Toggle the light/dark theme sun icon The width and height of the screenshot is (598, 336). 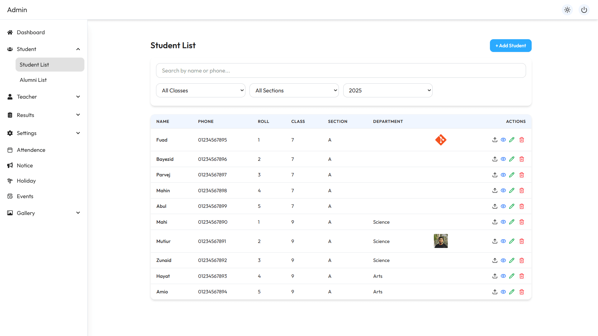[567, 10]
